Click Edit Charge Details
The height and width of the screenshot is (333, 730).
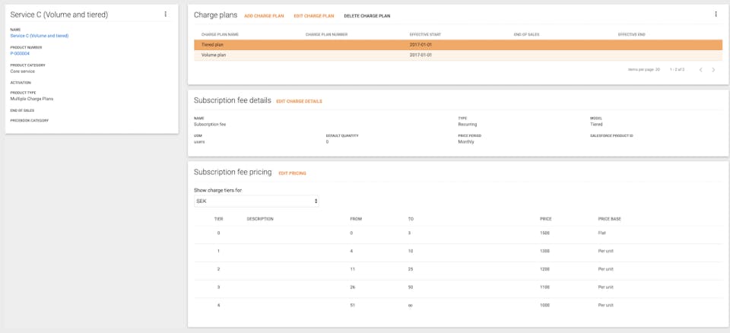[299, 101]
